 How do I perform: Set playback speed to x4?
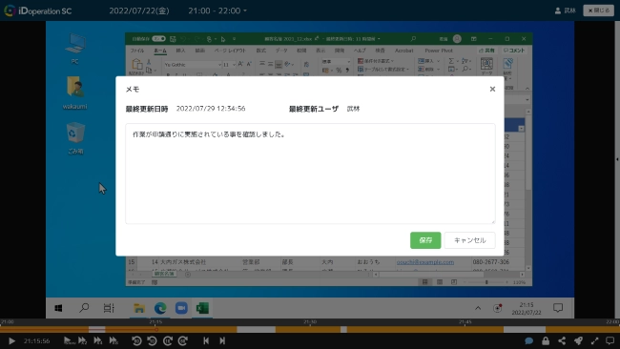point(97,340)
